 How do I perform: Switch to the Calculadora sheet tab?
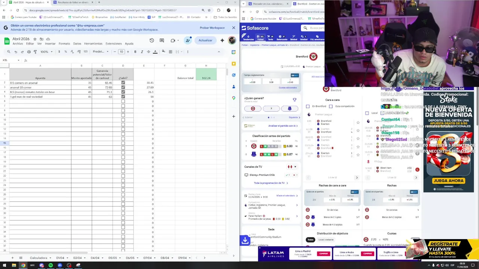pos(39,258)
